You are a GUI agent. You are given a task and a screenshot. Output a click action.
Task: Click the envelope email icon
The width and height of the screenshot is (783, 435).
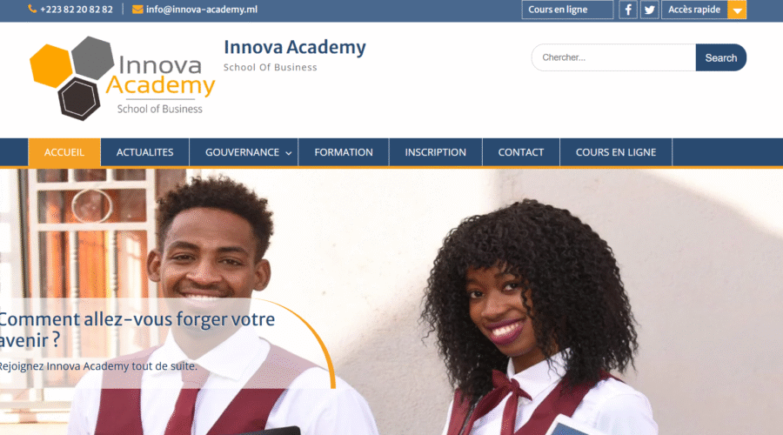[137, 10]
